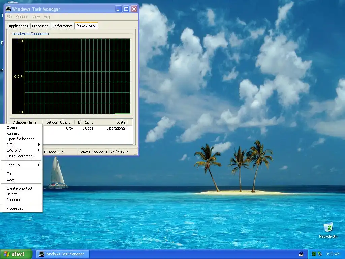Open Properties from the context menu
This screenshot has height=259, width=345.
21,208
